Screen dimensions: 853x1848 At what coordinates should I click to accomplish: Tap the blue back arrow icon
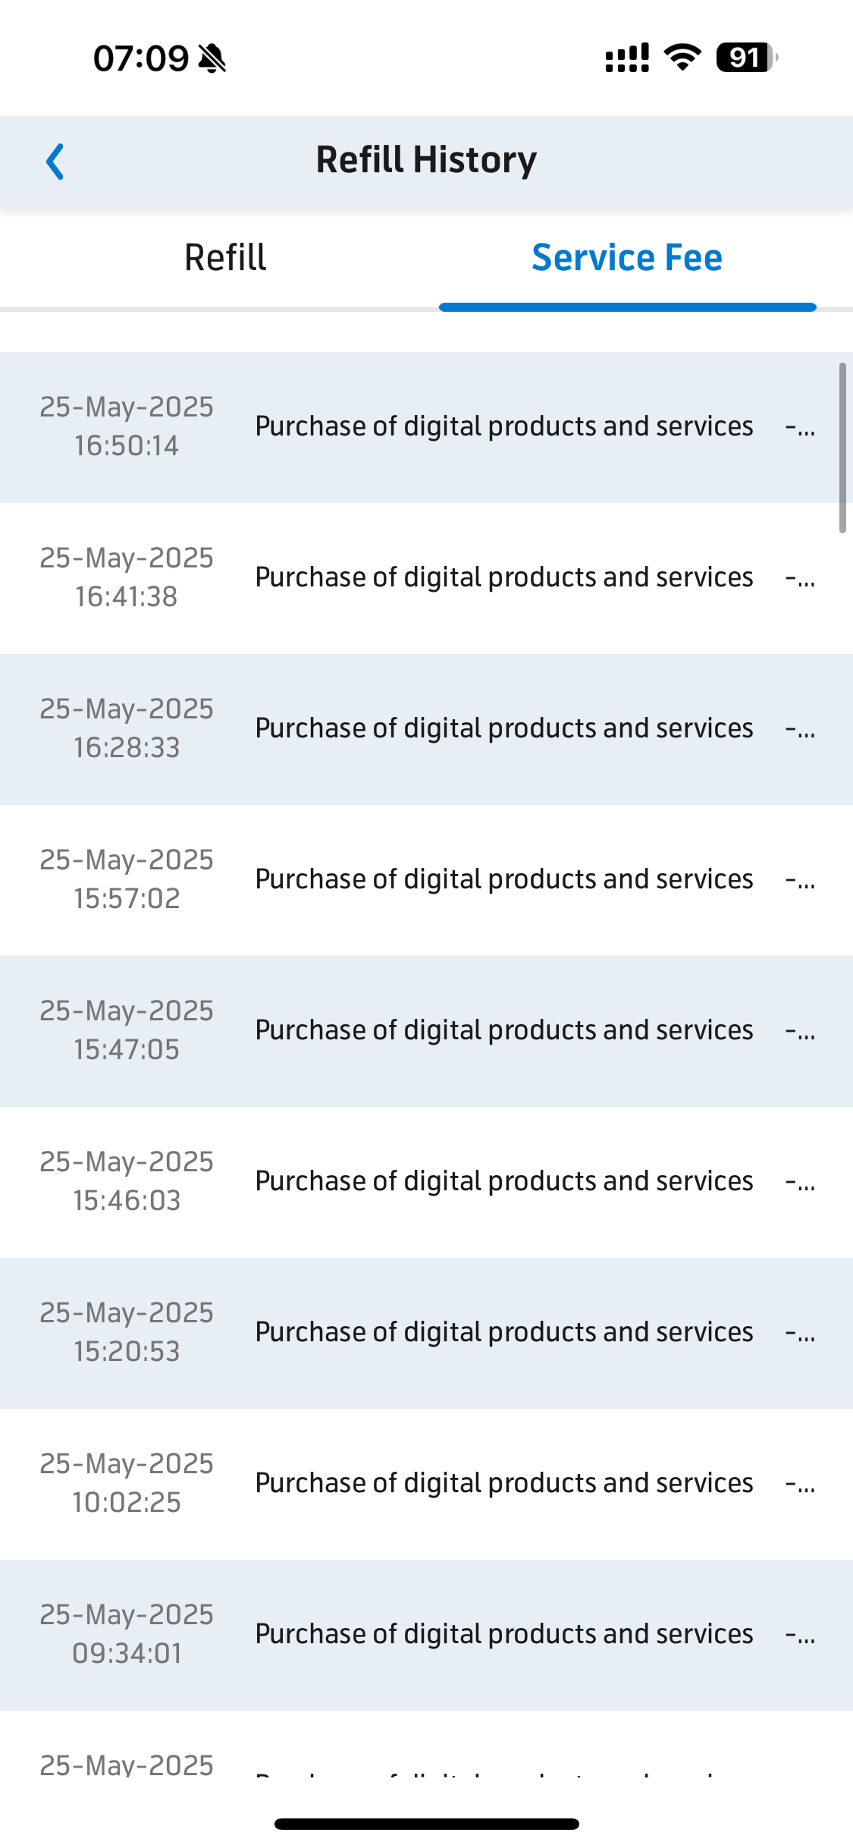55,162
